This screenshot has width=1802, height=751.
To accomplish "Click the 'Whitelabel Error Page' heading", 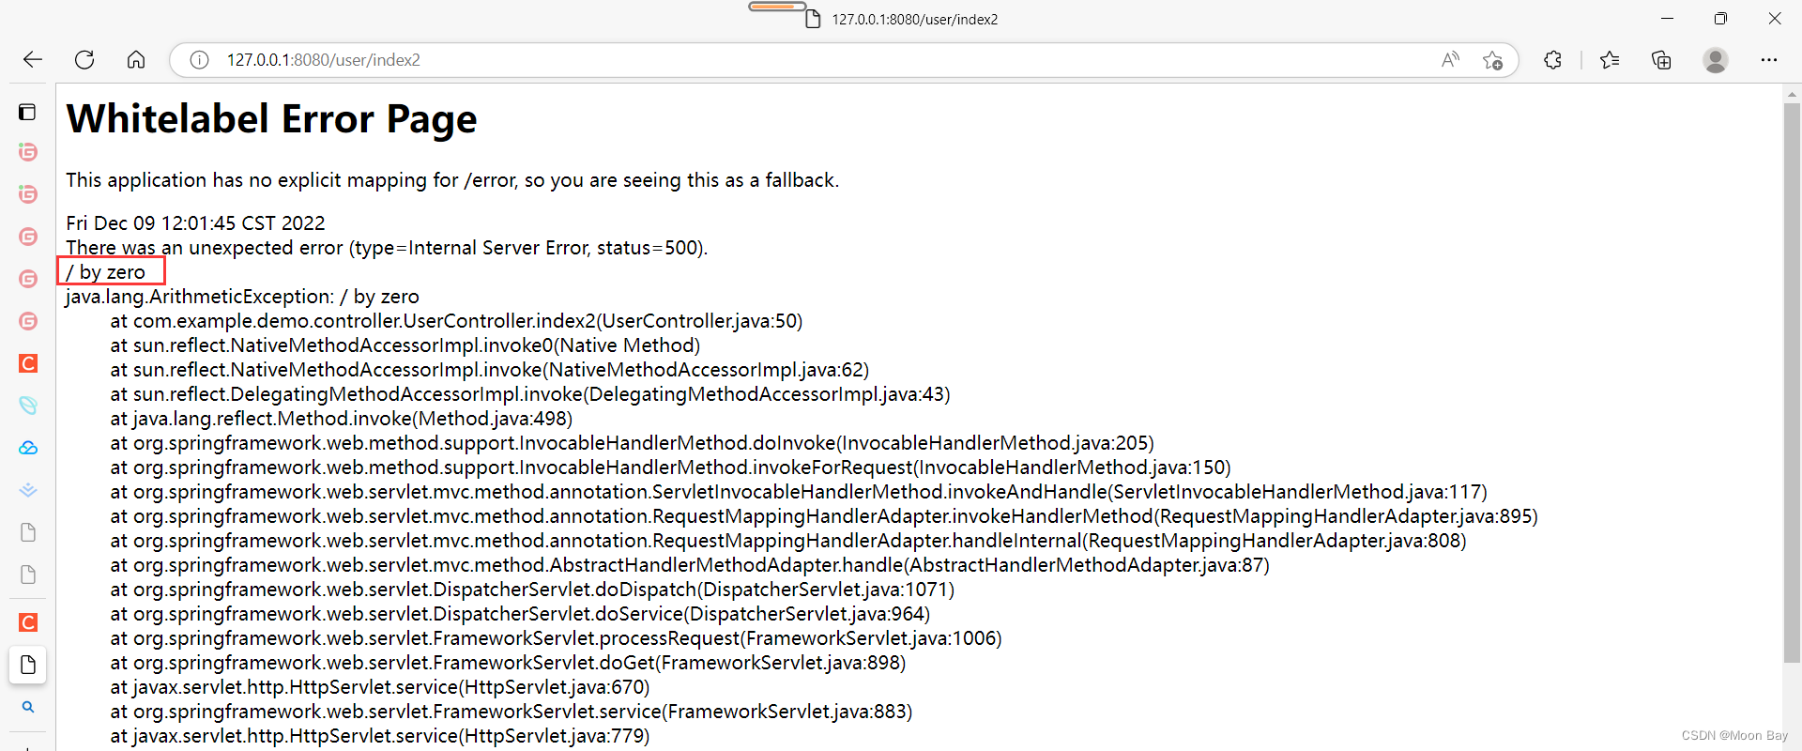I will tap(271, 119).
